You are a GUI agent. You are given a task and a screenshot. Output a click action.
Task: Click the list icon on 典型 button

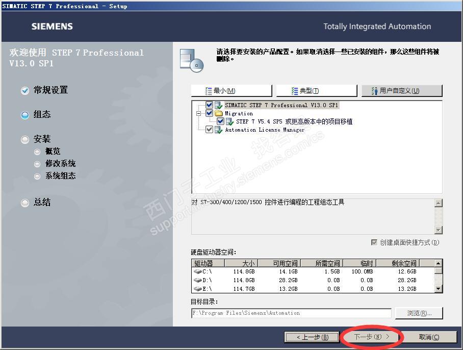(x=294, y=91)
